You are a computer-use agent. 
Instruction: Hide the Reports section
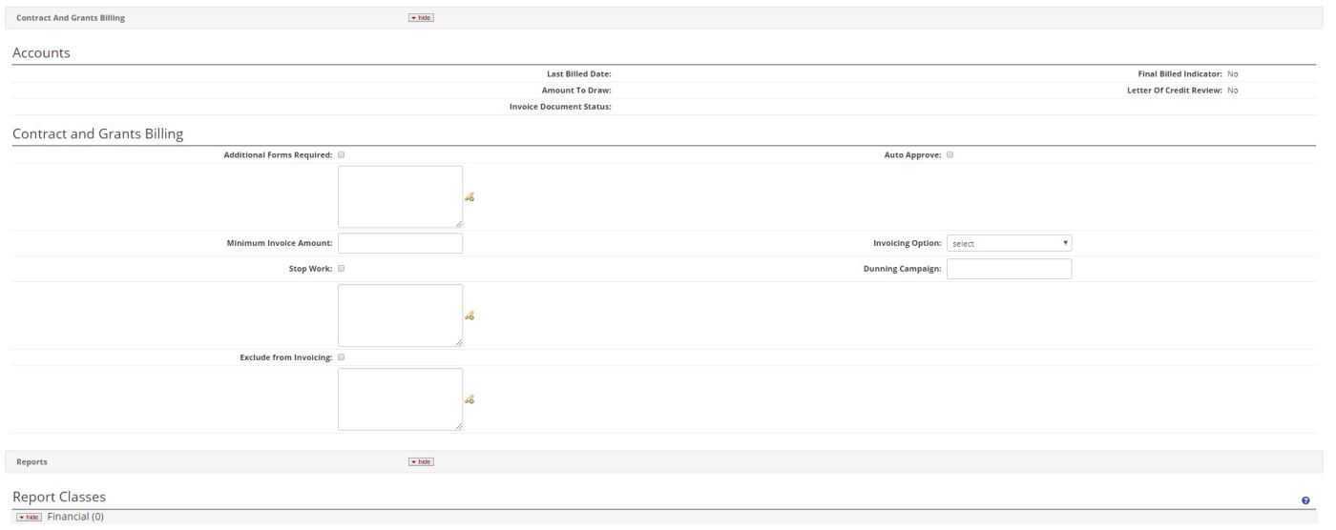click(x=421, y=461)
